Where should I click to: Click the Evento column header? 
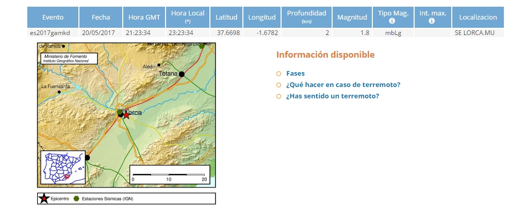tap(53, 18)
